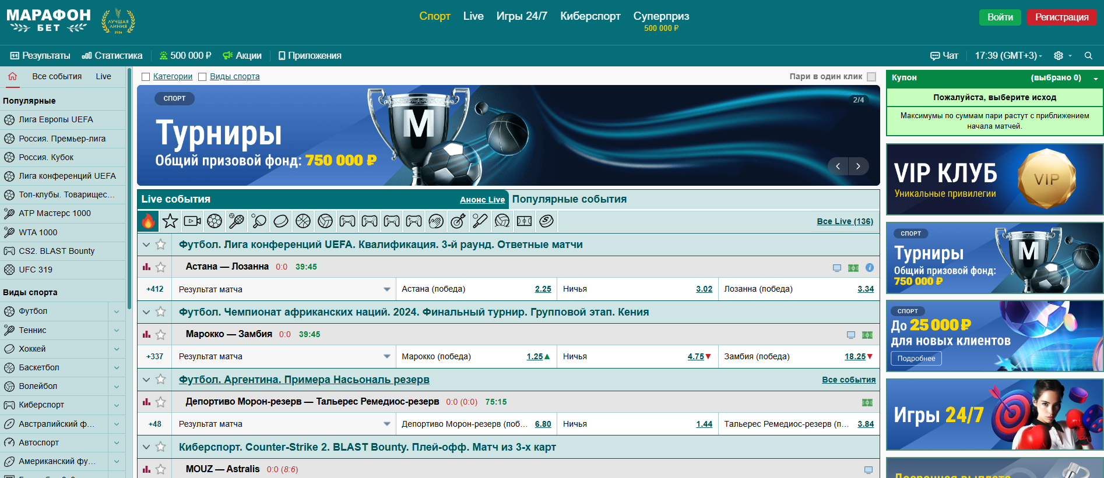Filter live events by football icon
1104x478 pixels.
click(x=215, y=221)
